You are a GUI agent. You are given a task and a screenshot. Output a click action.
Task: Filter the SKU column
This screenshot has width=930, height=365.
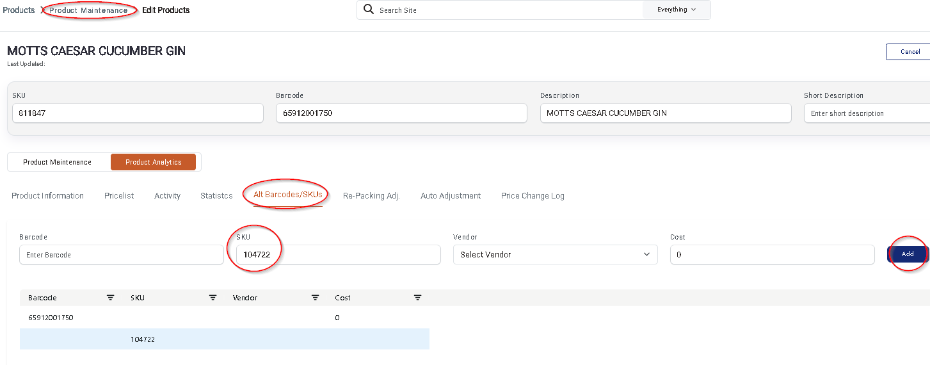click(212, 298)
